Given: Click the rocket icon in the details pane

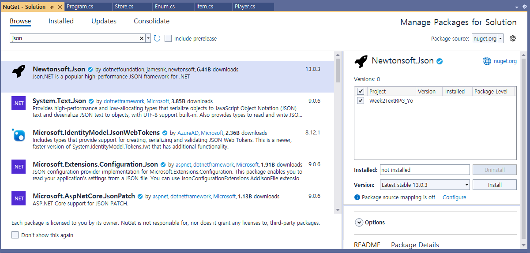Looking at the screenshot, I should [361, 61].
